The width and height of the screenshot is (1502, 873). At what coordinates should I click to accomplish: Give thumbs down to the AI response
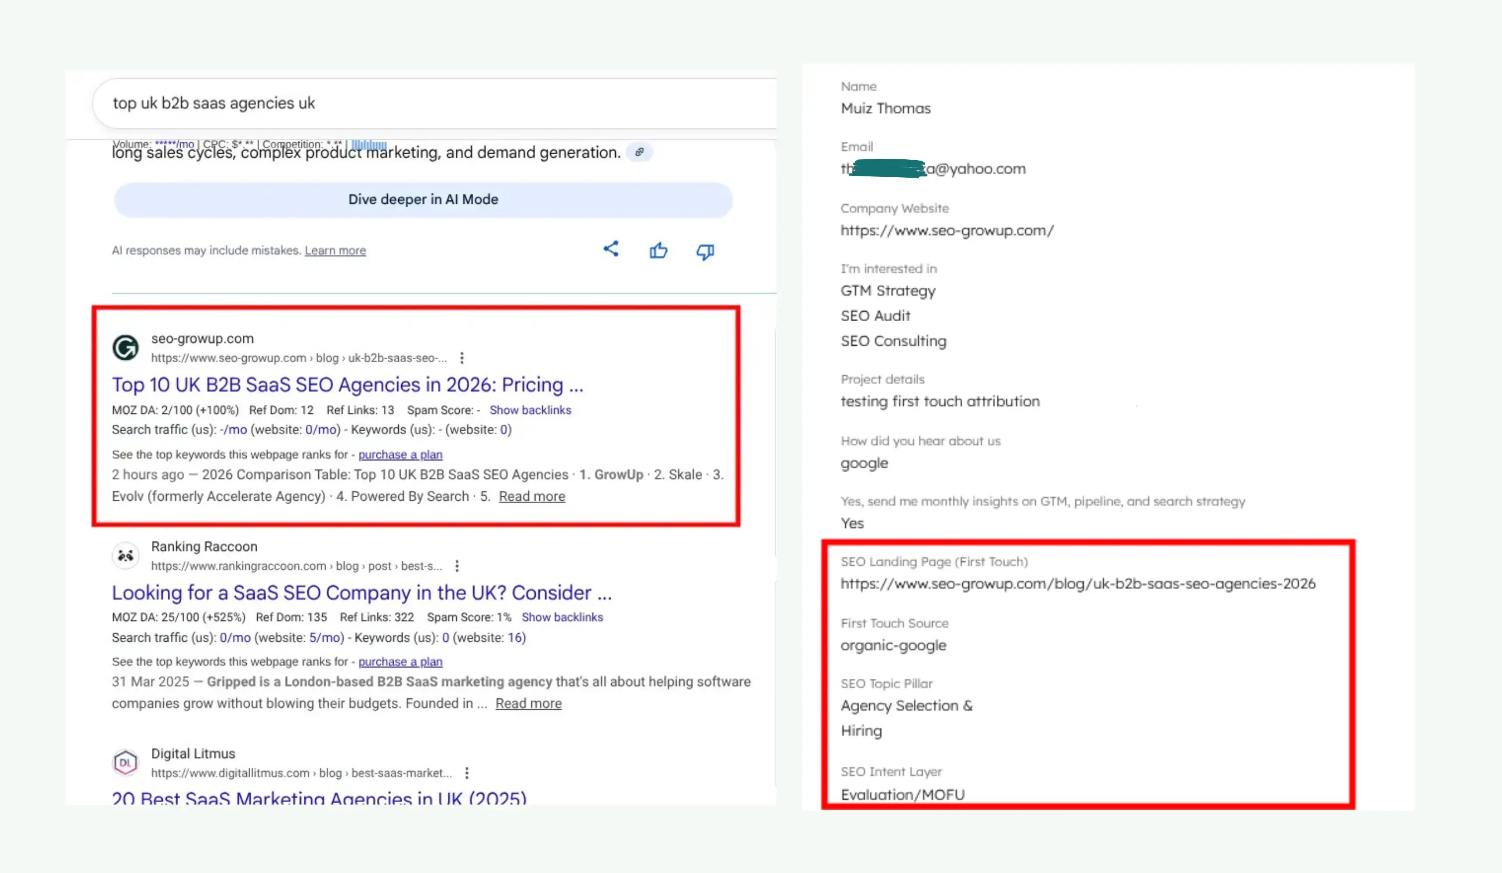[705, 252]
